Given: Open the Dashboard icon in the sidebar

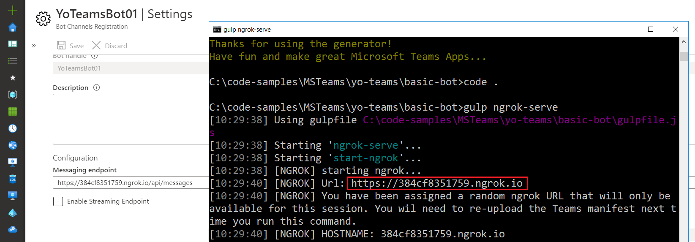Looking at the screenshot, I should point(13,44).
